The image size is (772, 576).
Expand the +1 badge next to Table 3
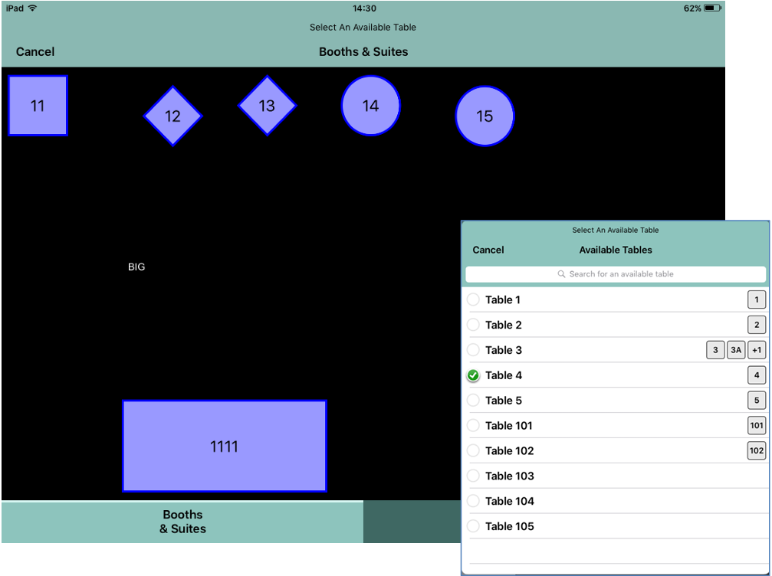coord(756,350)
